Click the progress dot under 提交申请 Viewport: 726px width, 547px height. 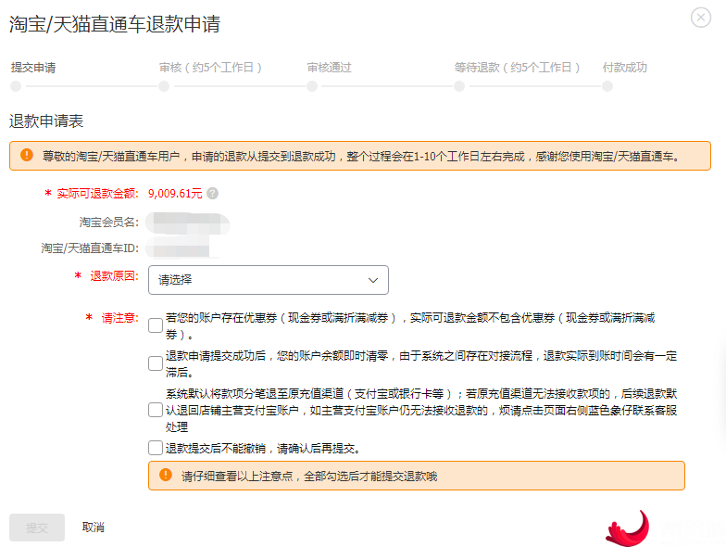(x=16, y=86)
